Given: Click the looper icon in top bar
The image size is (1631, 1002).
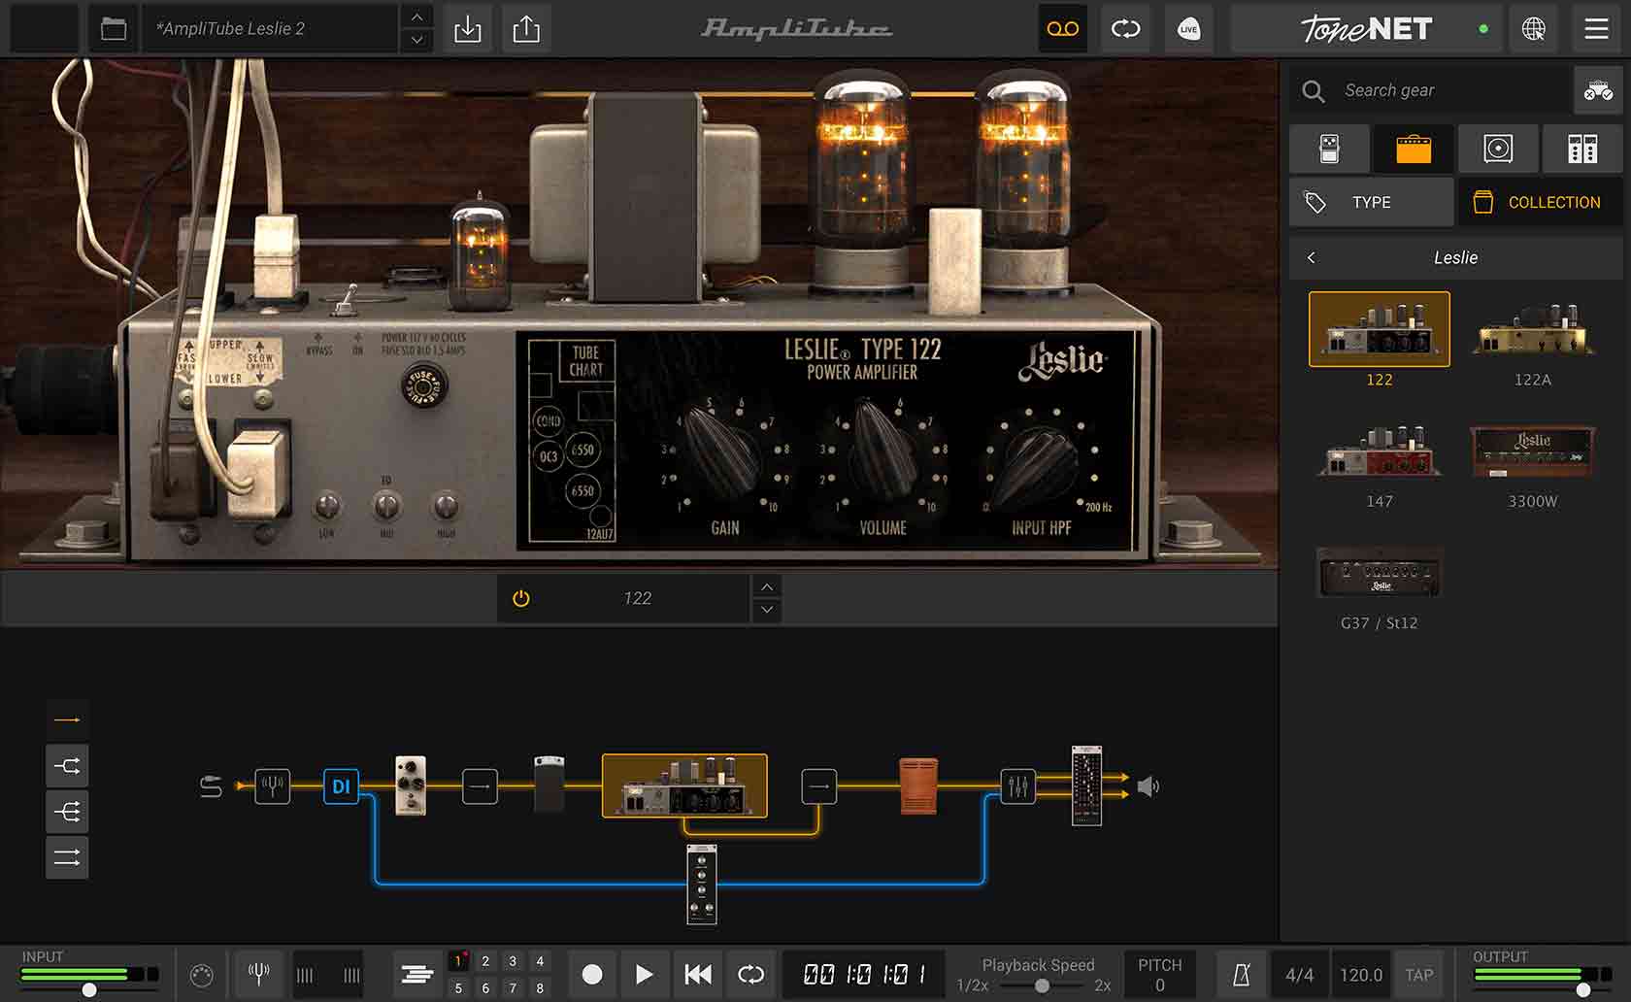Looking at the screenshot, I should pos(1125,28).
